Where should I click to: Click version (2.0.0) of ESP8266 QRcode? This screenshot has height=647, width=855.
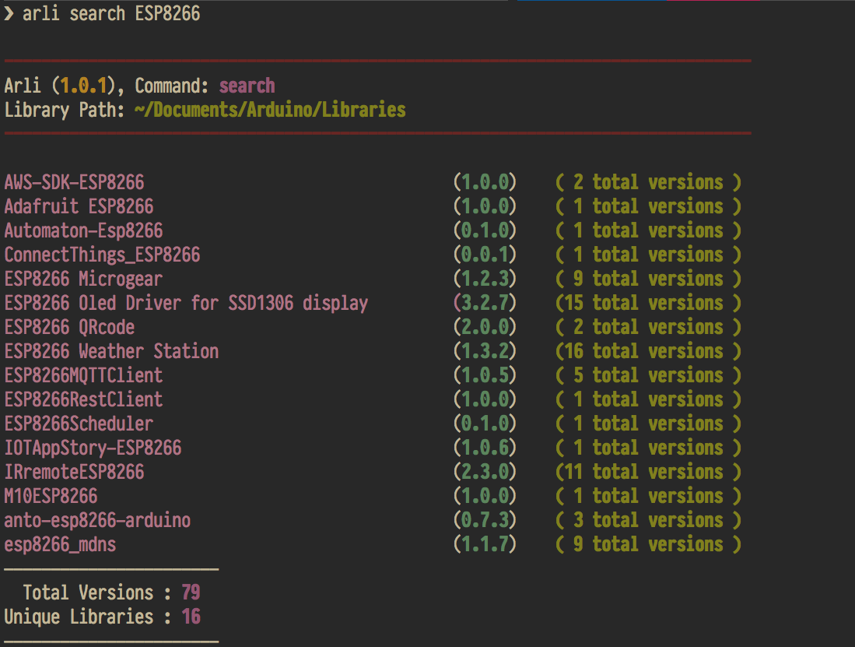485,327
